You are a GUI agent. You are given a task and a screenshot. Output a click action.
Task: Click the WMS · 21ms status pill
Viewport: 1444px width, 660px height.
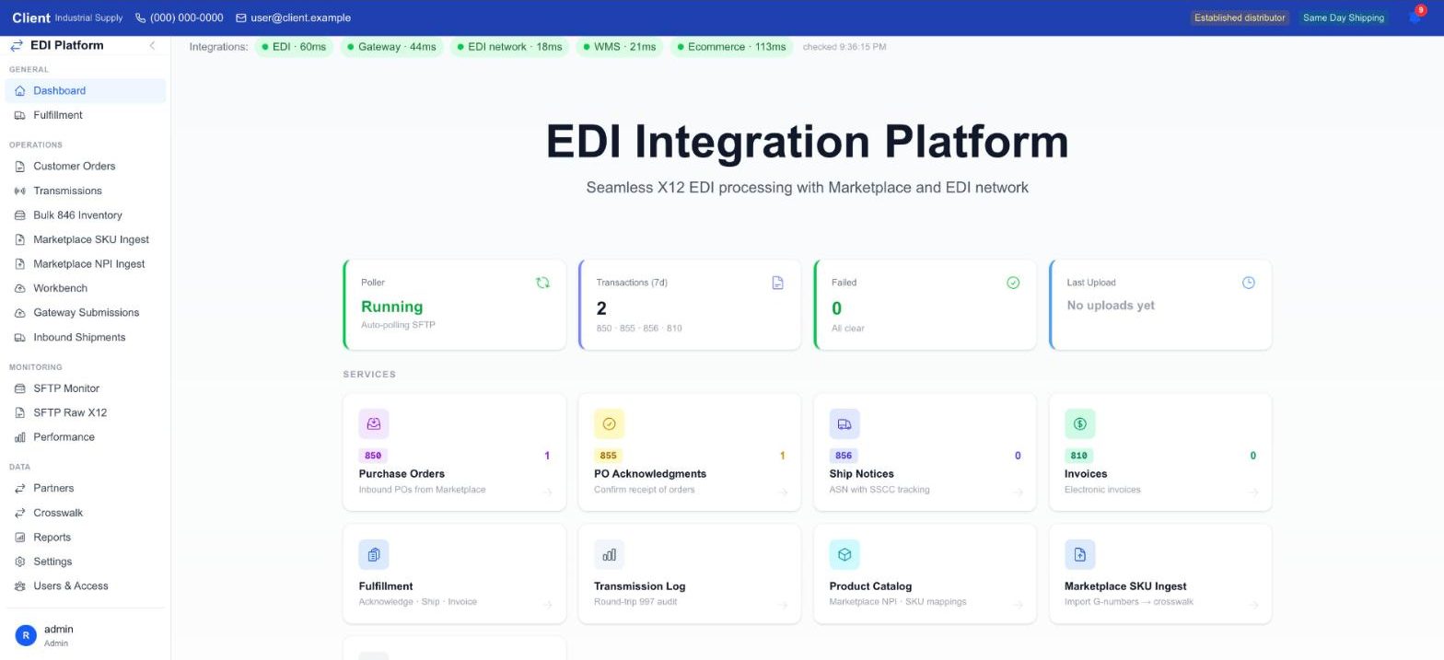click(619, 47)
